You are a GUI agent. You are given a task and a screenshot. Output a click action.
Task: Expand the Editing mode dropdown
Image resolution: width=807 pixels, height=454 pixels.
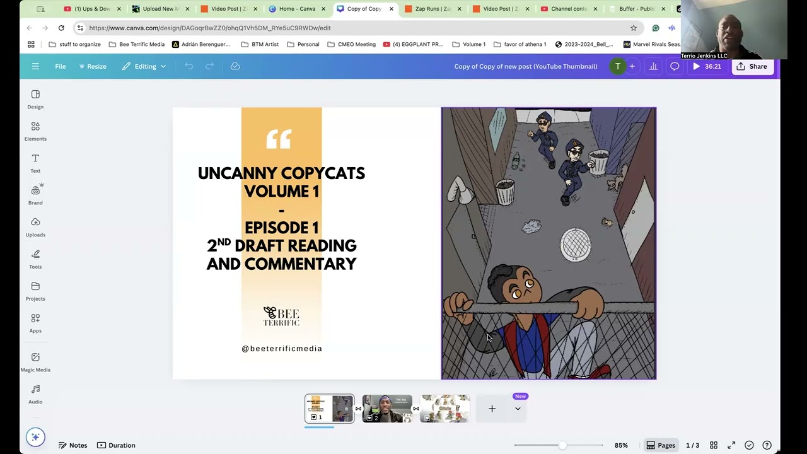[144, 66]
